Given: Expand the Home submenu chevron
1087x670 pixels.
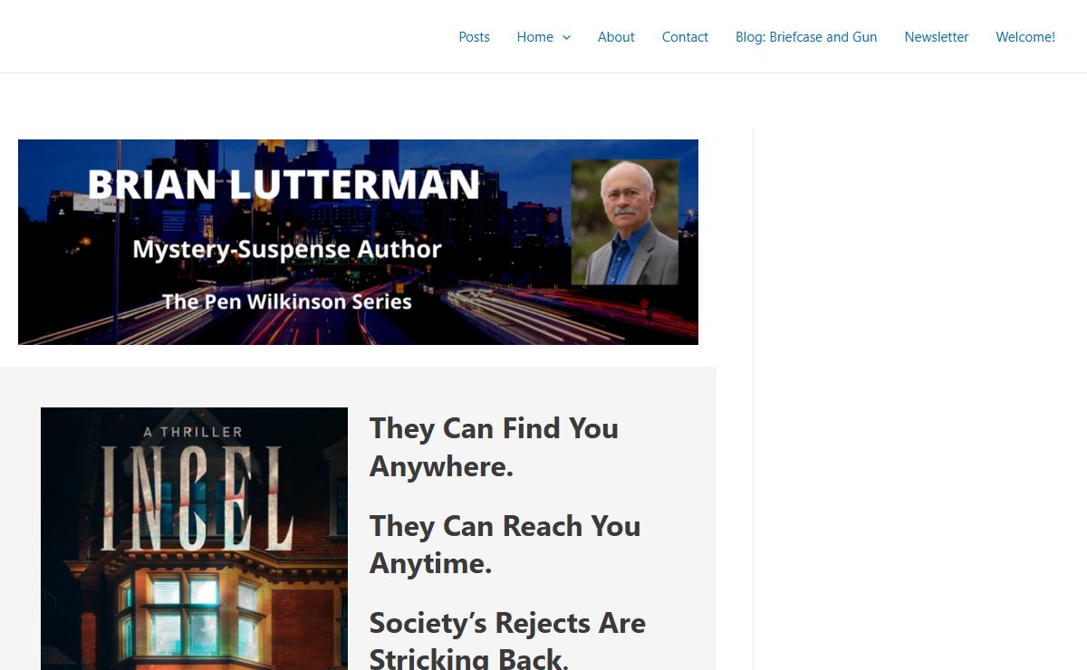Looking at the screenshot, I should (566, 37).
